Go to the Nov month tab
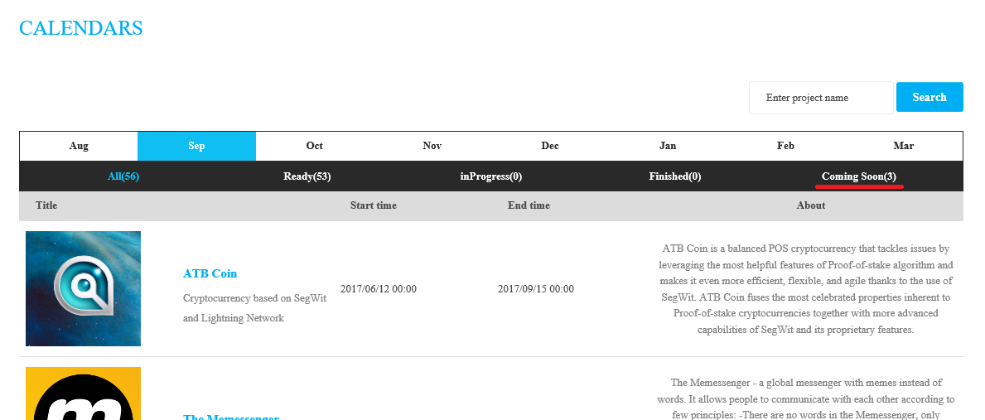The image size is (985, 420). [x=432, y=146]
